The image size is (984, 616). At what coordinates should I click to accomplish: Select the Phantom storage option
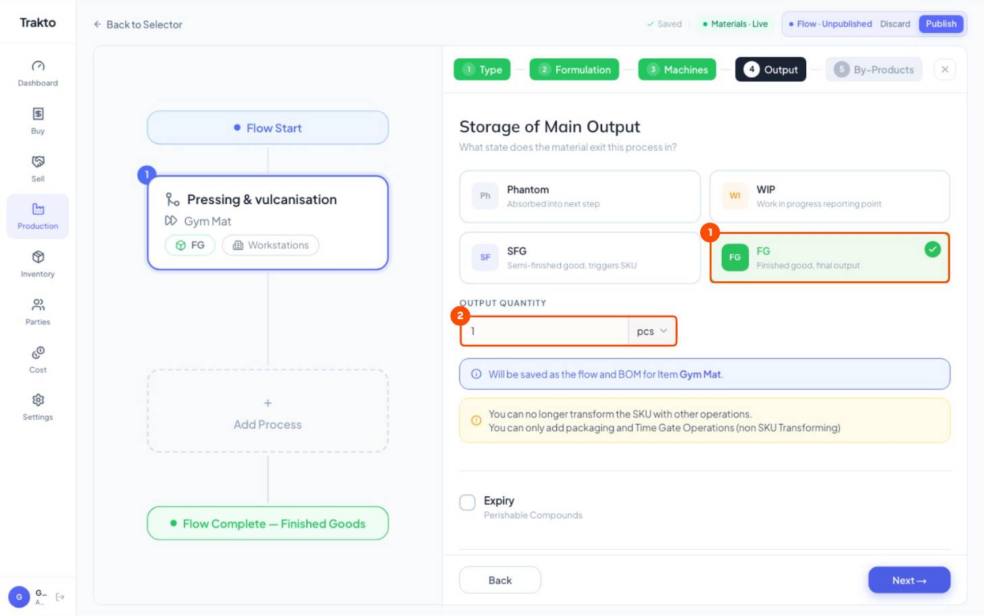580,197
